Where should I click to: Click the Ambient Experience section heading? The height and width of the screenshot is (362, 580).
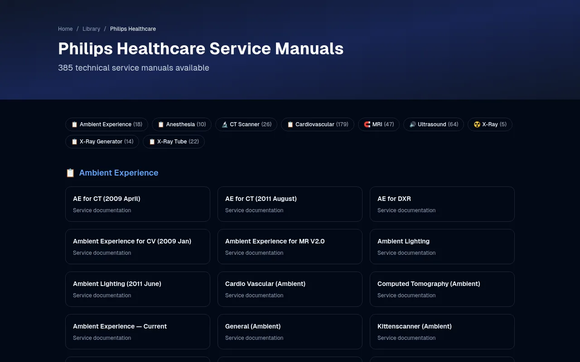119,173
